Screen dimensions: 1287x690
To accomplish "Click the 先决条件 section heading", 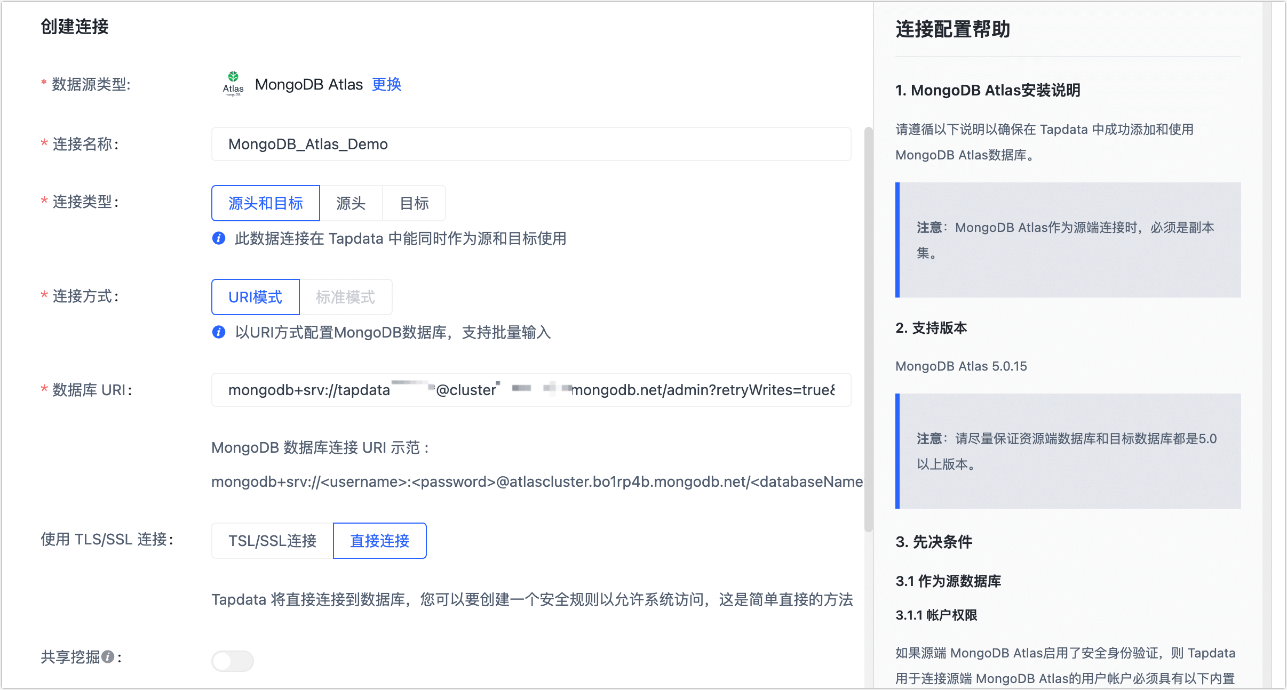I will [934, 542].
